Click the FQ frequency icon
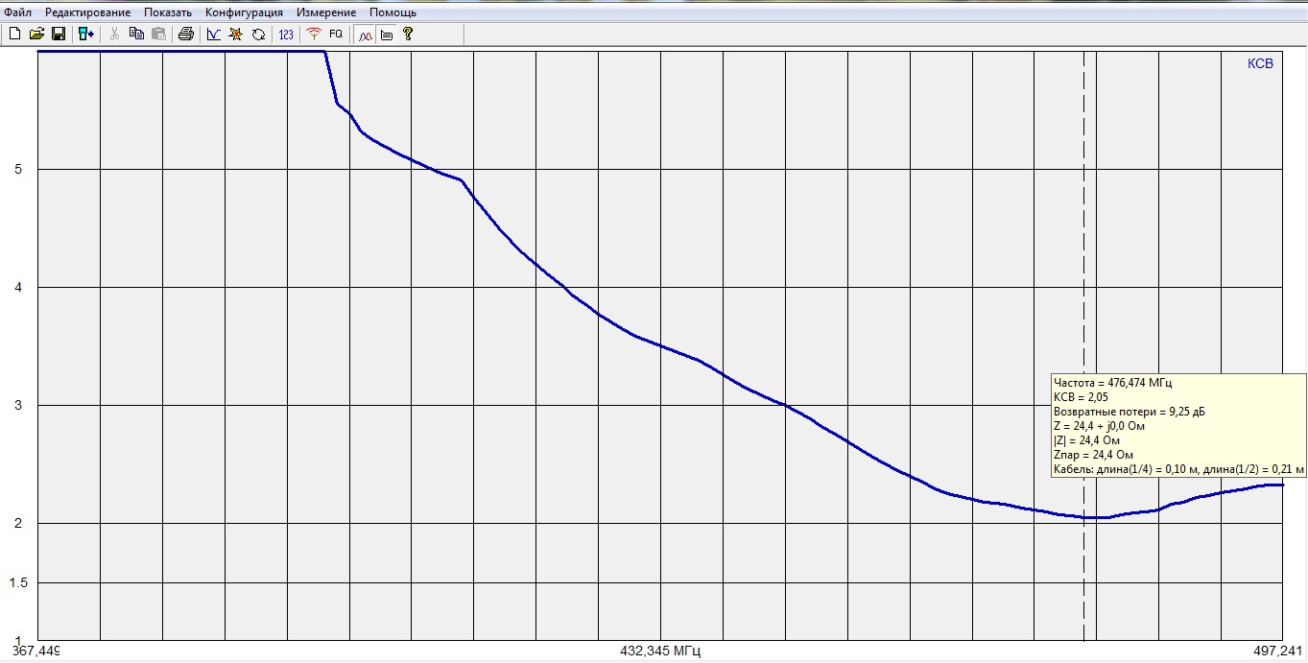 coord(336,34)
